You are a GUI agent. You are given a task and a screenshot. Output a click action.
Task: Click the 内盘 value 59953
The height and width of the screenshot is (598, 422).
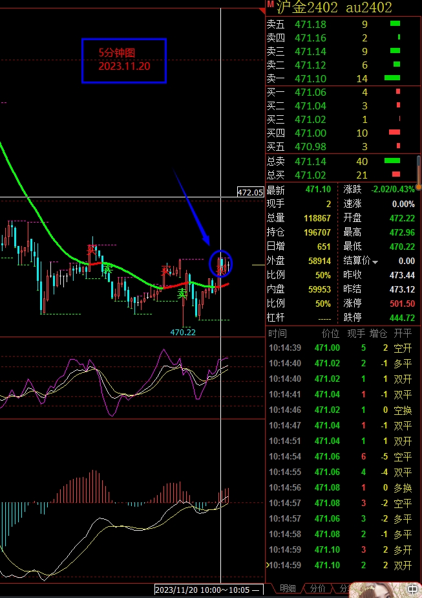pyautogui.click(x=319, y=289)
